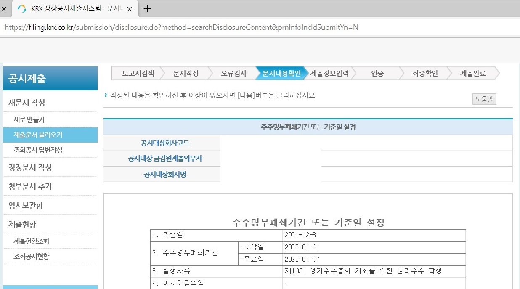
Task: Click the 인증 step in the progress bar
Action: (x=378, y=73)
